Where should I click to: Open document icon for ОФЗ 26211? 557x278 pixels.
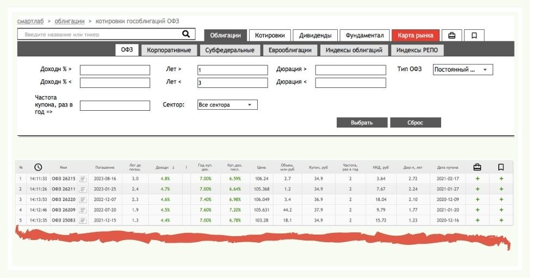point(83,189)
